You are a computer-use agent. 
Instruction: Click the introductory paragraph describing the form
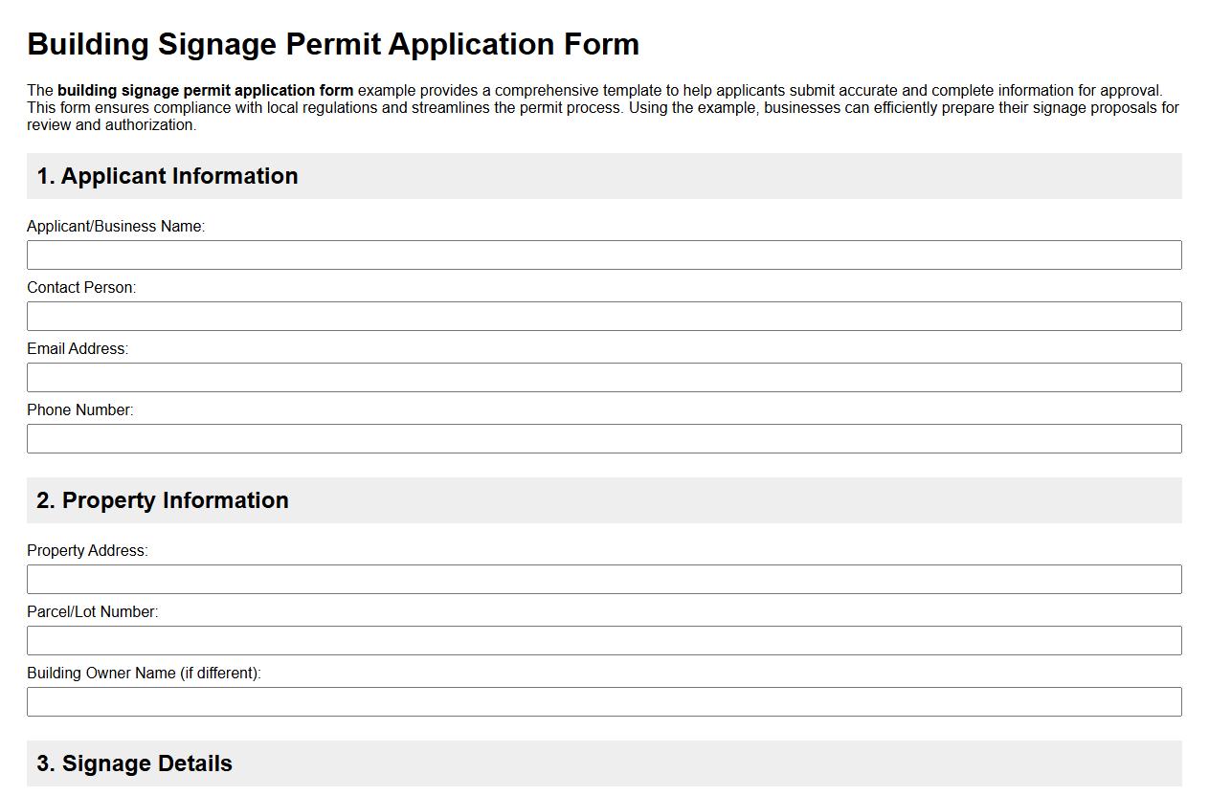(603, 107)
